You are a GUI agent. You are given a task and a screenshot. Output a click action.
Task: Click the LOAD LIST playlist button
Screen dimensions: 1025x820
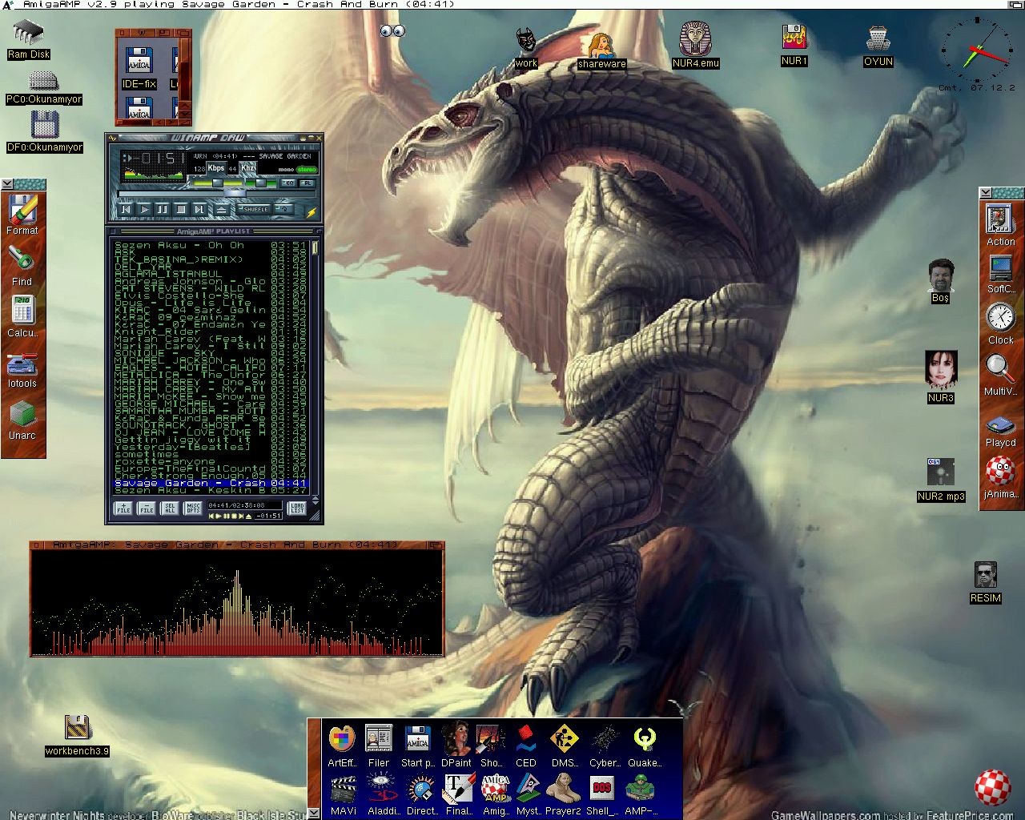tap(297, 508)
